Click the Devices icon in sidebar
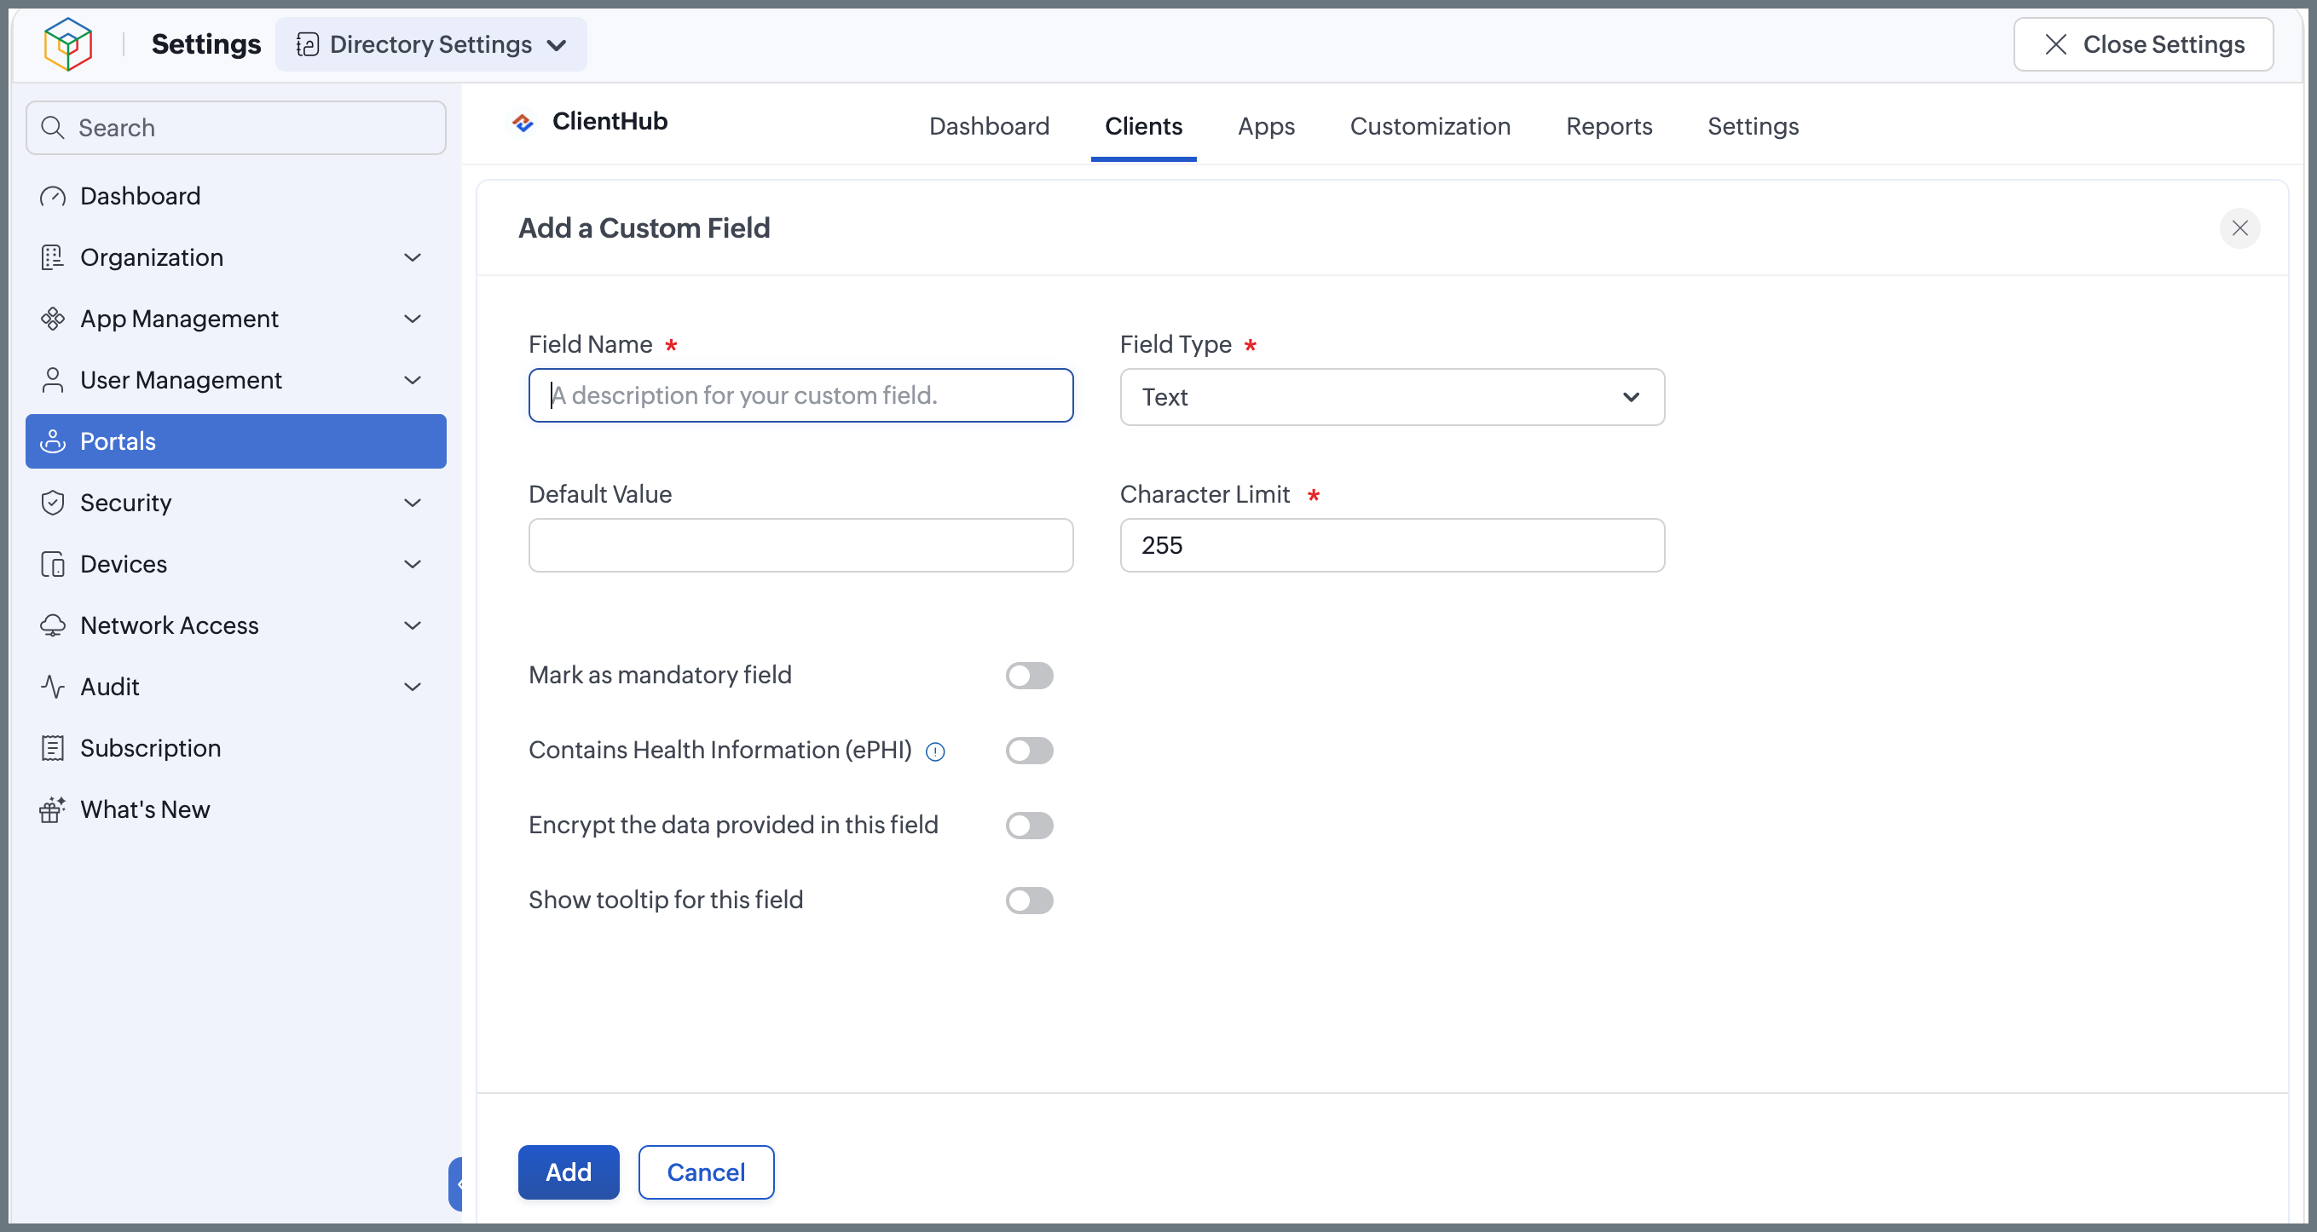This screenshot has width=2317, height=1232. 53,564
